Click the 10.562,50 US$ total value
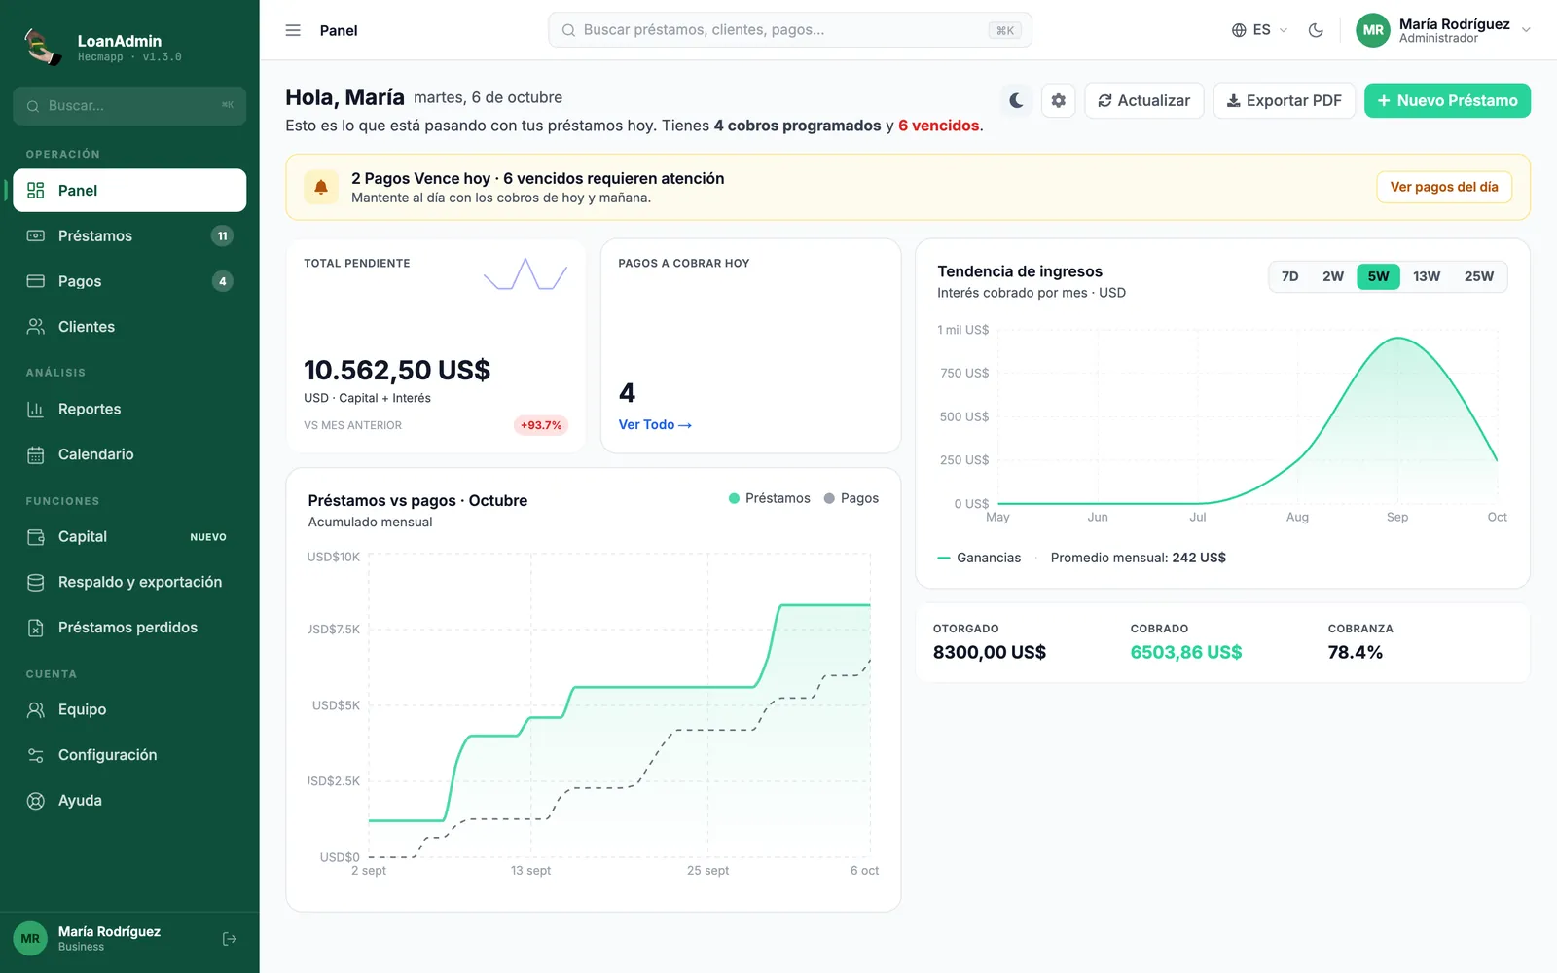The width and height of the screenshot is (1557, 973). pos(397,371)
